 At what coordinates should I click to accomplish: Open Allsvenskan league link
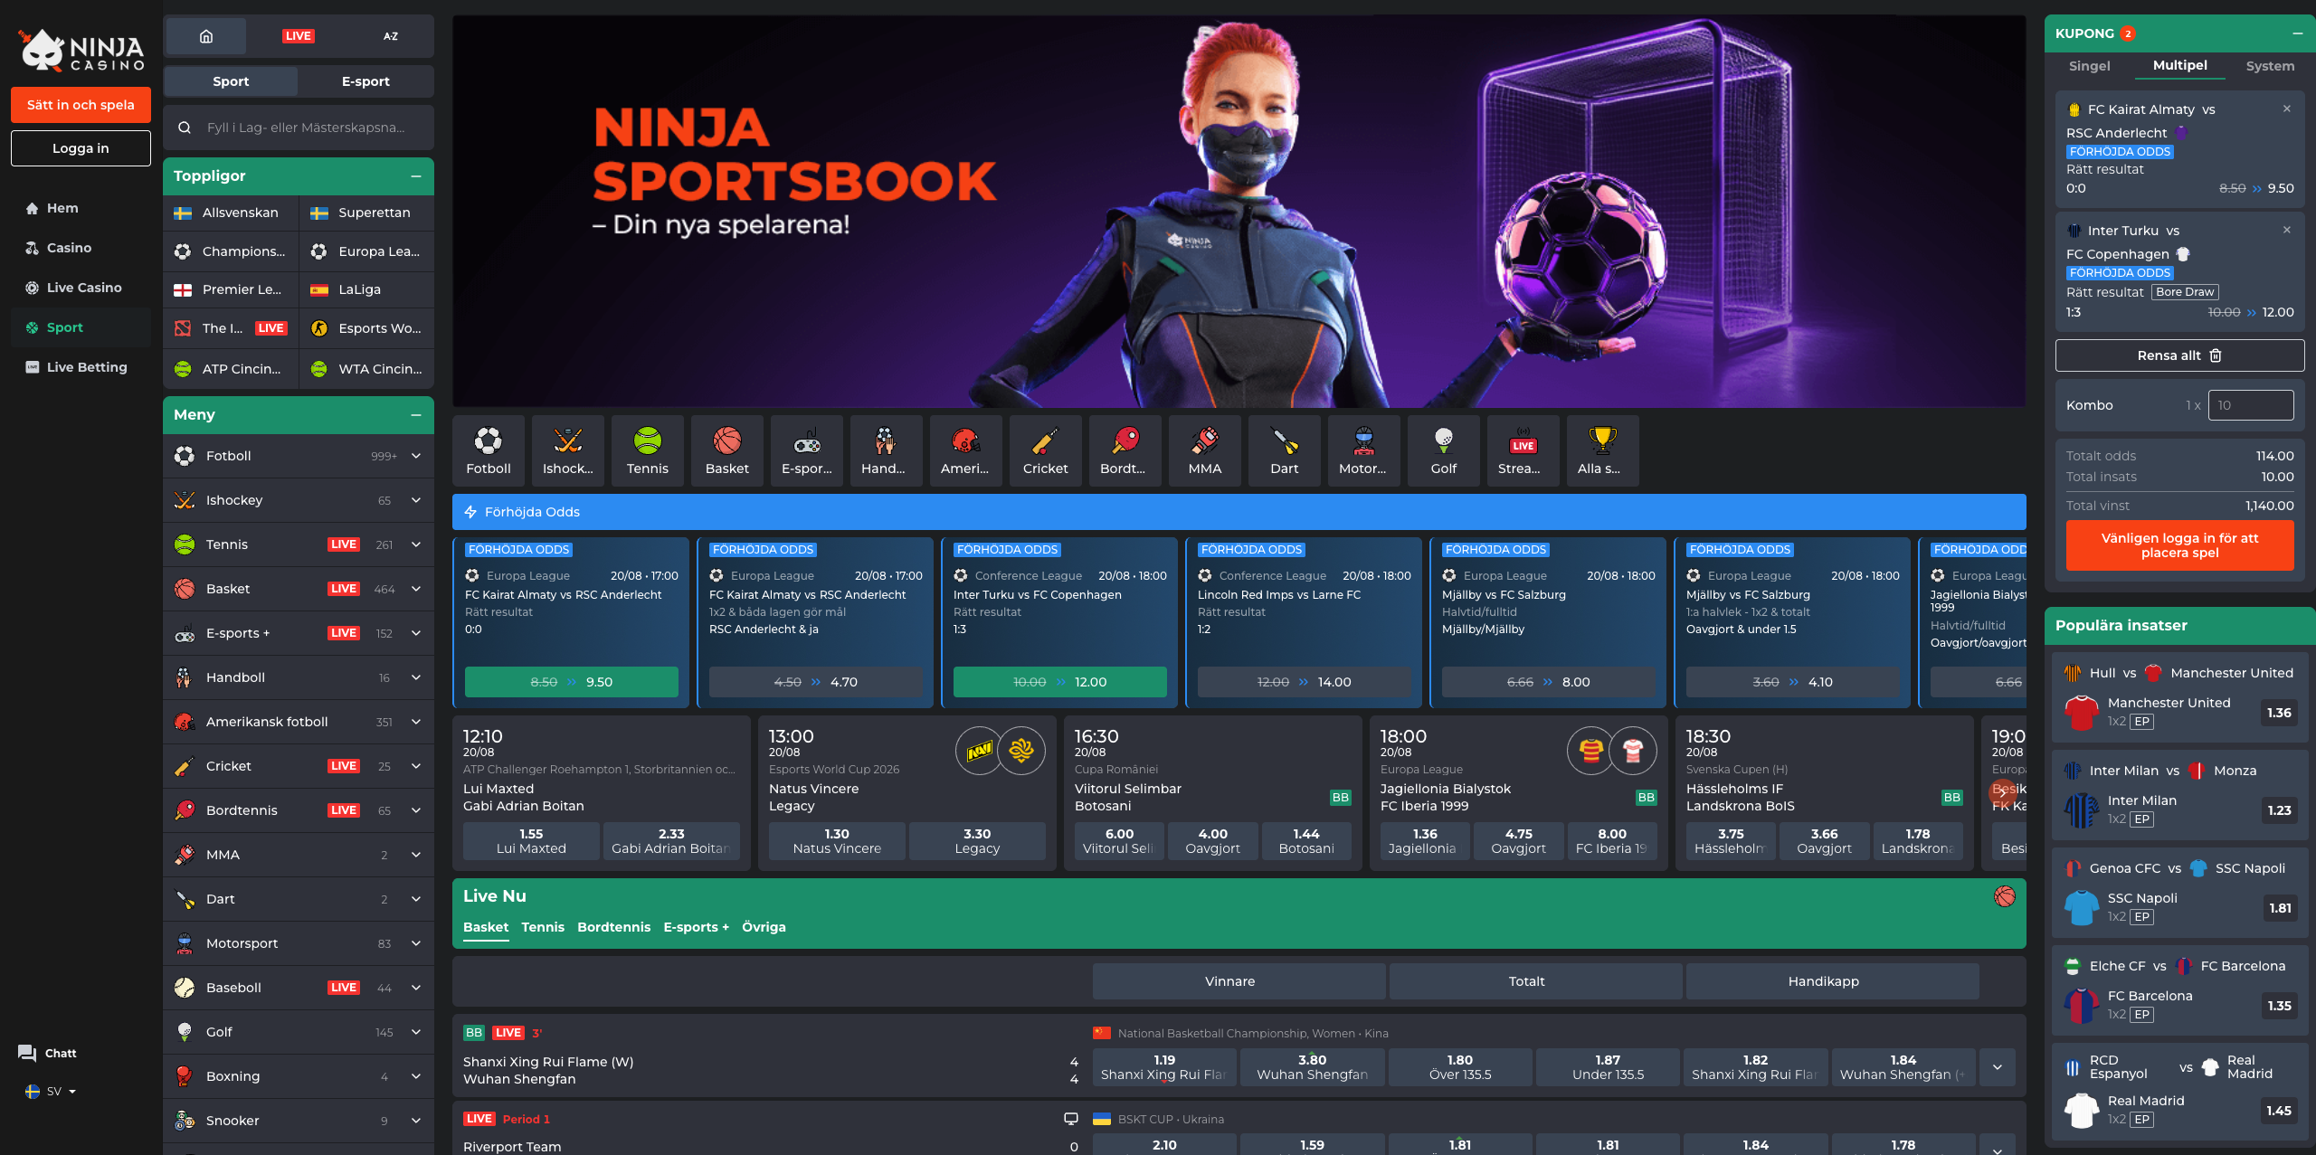tap(231, 213)
